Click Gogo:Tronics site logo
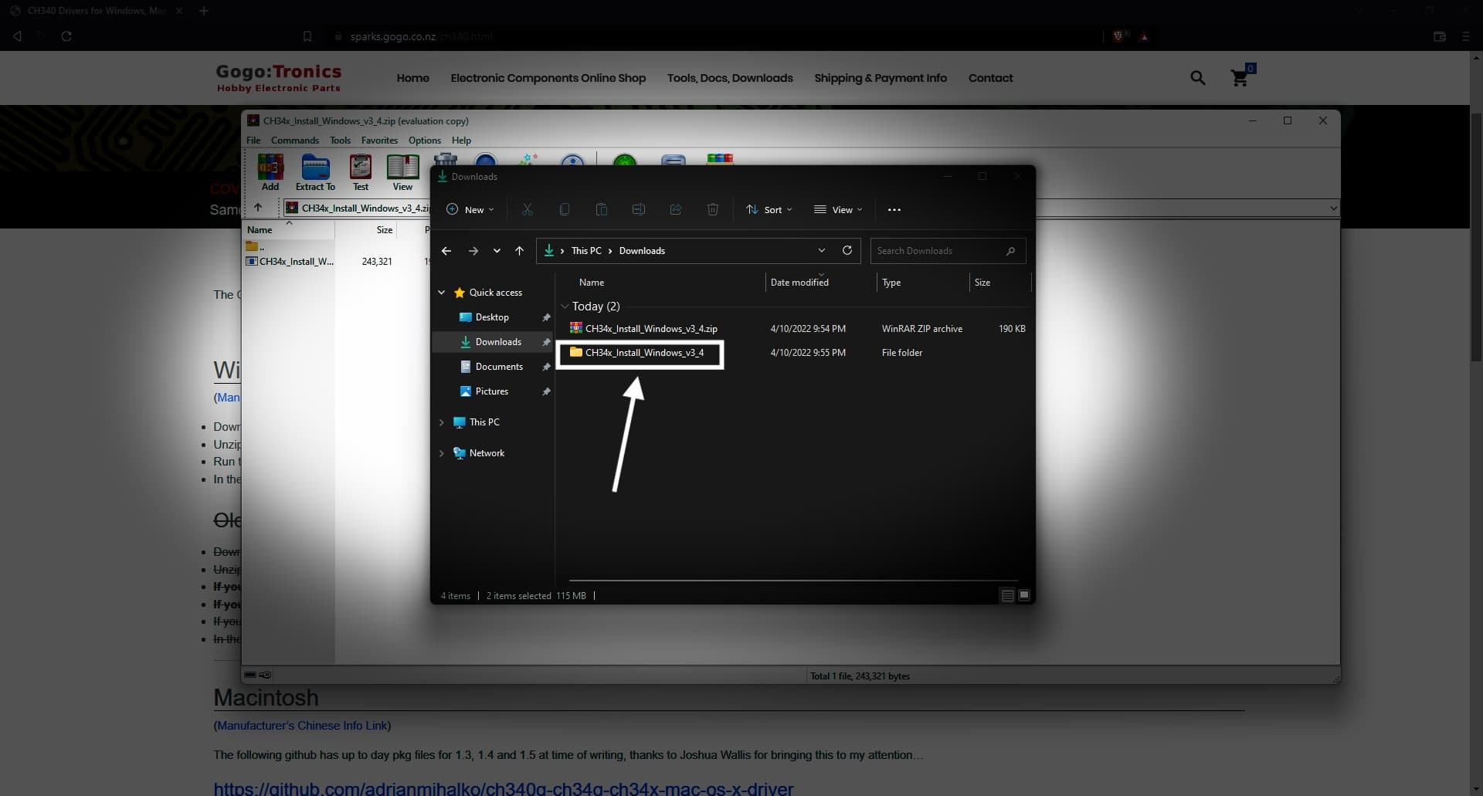This screenshot has width=1483, height=796. (278, 77)
